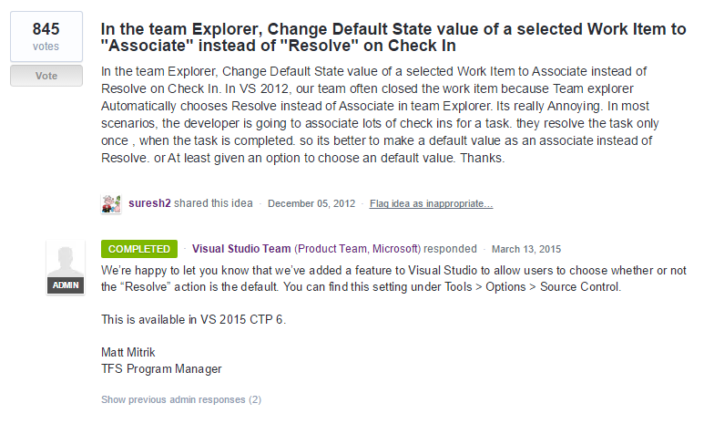Click suresh2's small avatar picture
Image resolution: width=714 pixels, height=424 pixels.
coord(111,203)
